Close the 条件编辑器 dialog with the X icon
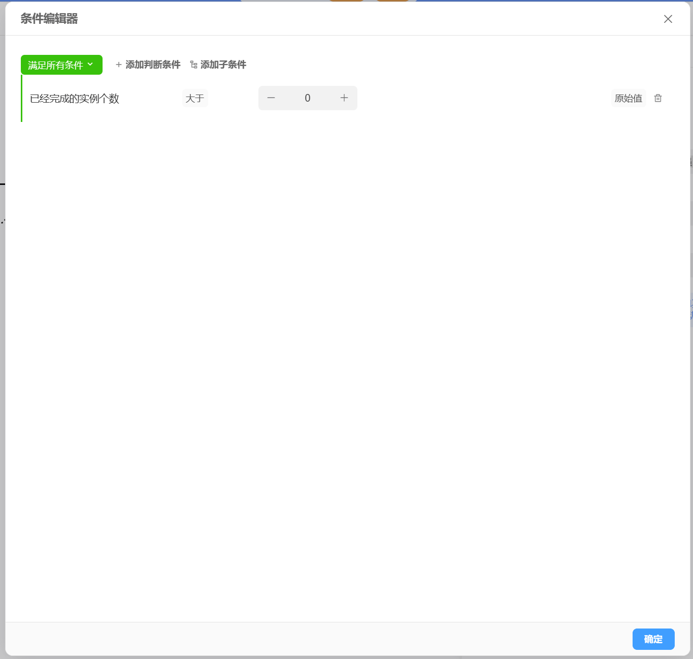Image resolution: width=693 pixels, height=659 pixels. point(668,19)
